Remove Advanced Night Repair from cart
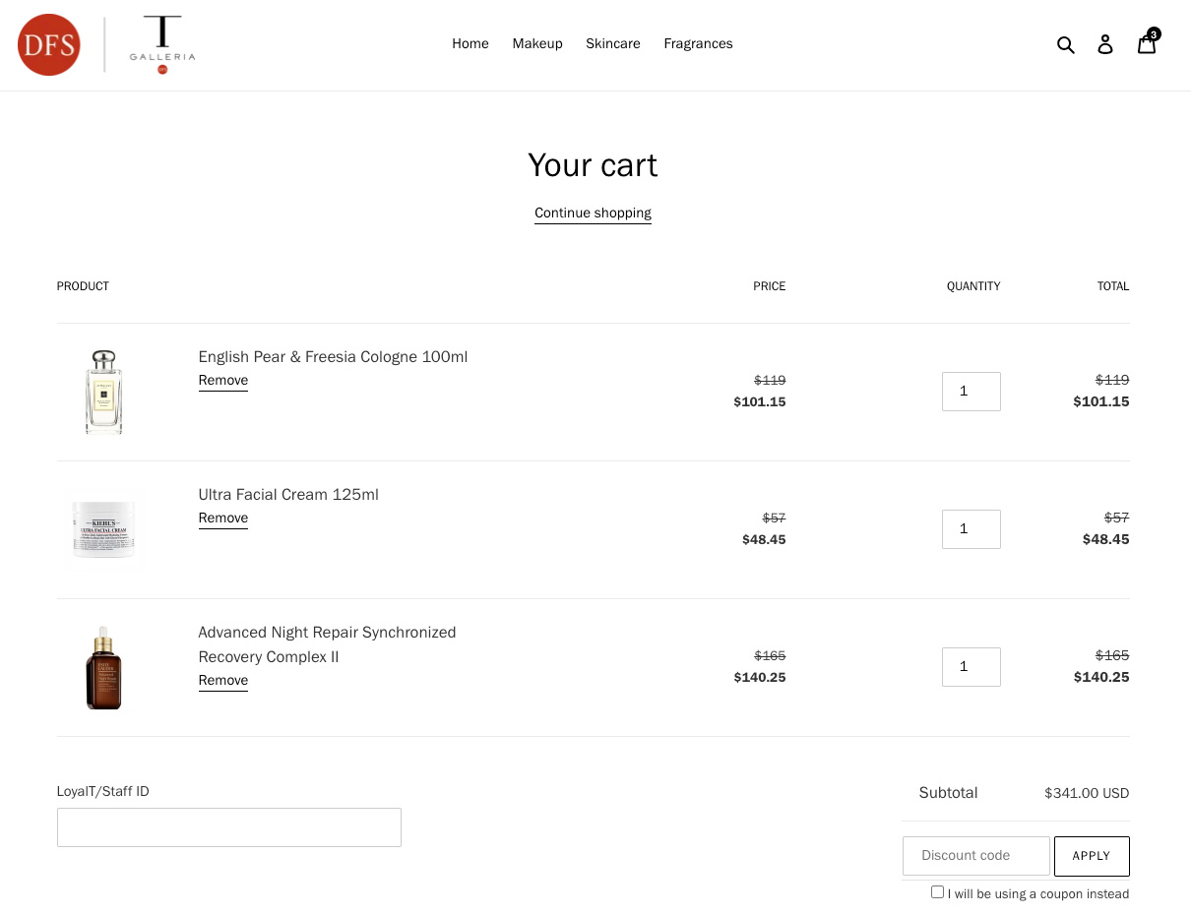 223,681
